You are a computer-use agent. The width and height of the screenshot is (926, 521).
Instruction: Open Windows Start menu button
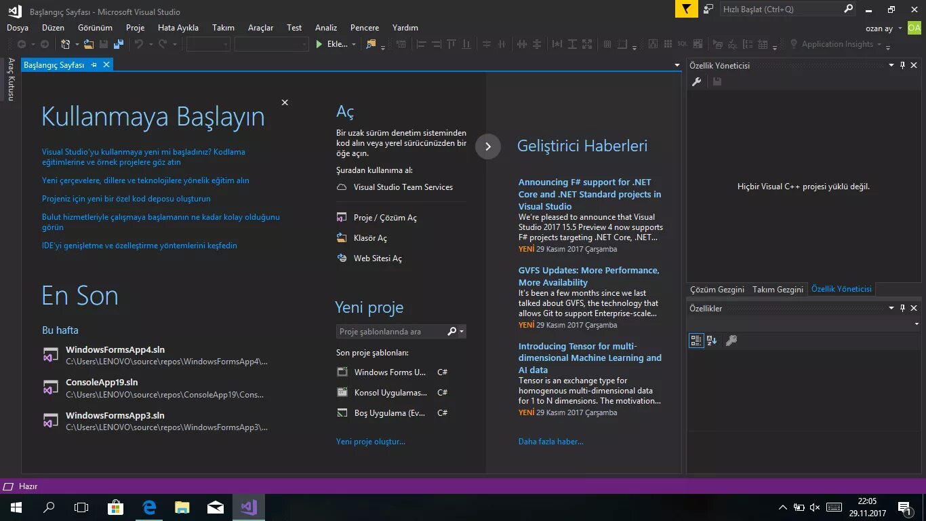tap(16, 507)
